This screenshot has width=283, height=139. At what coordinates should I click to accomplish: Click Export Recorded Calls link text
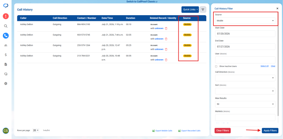[x=191, y=131]
